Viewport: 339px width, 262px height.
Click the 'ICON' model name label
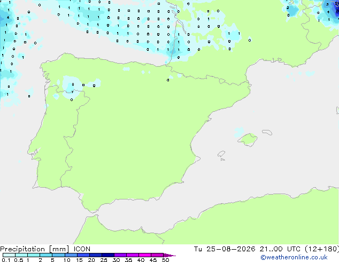(x=82, y=249)
